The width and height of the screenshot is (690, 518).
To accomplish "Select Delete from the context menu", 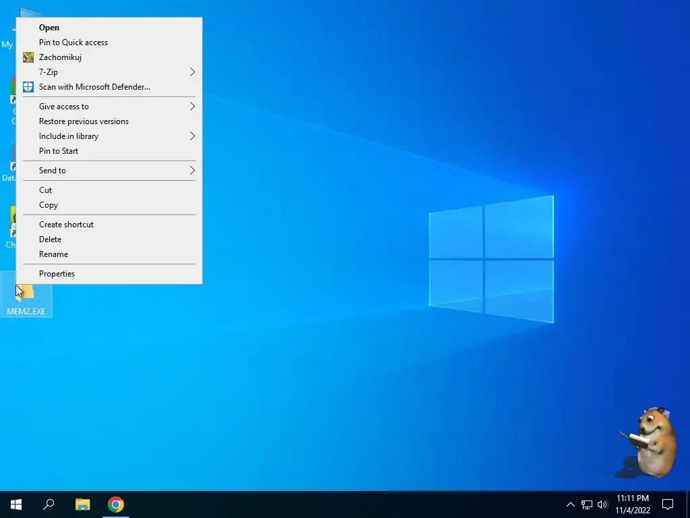I will [x=109, y=239].
